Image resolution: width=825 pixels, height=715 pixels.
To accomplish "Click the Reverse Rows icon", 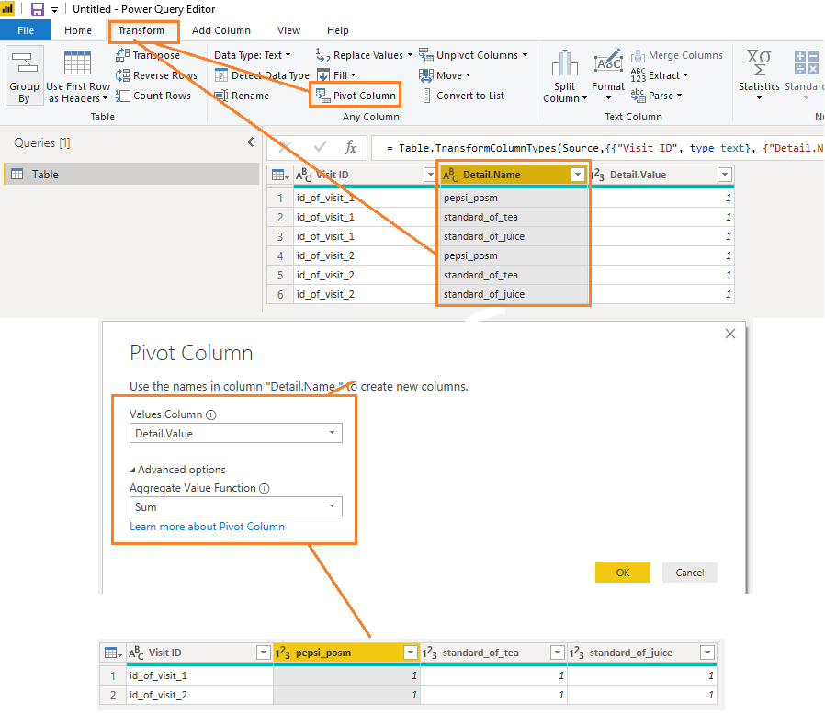I will (x=156, y=75).
